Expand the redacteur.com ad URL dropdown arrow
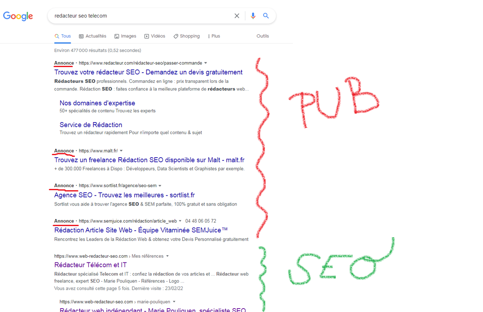Viewport: 483px width, 312px height. pos(206,63)
